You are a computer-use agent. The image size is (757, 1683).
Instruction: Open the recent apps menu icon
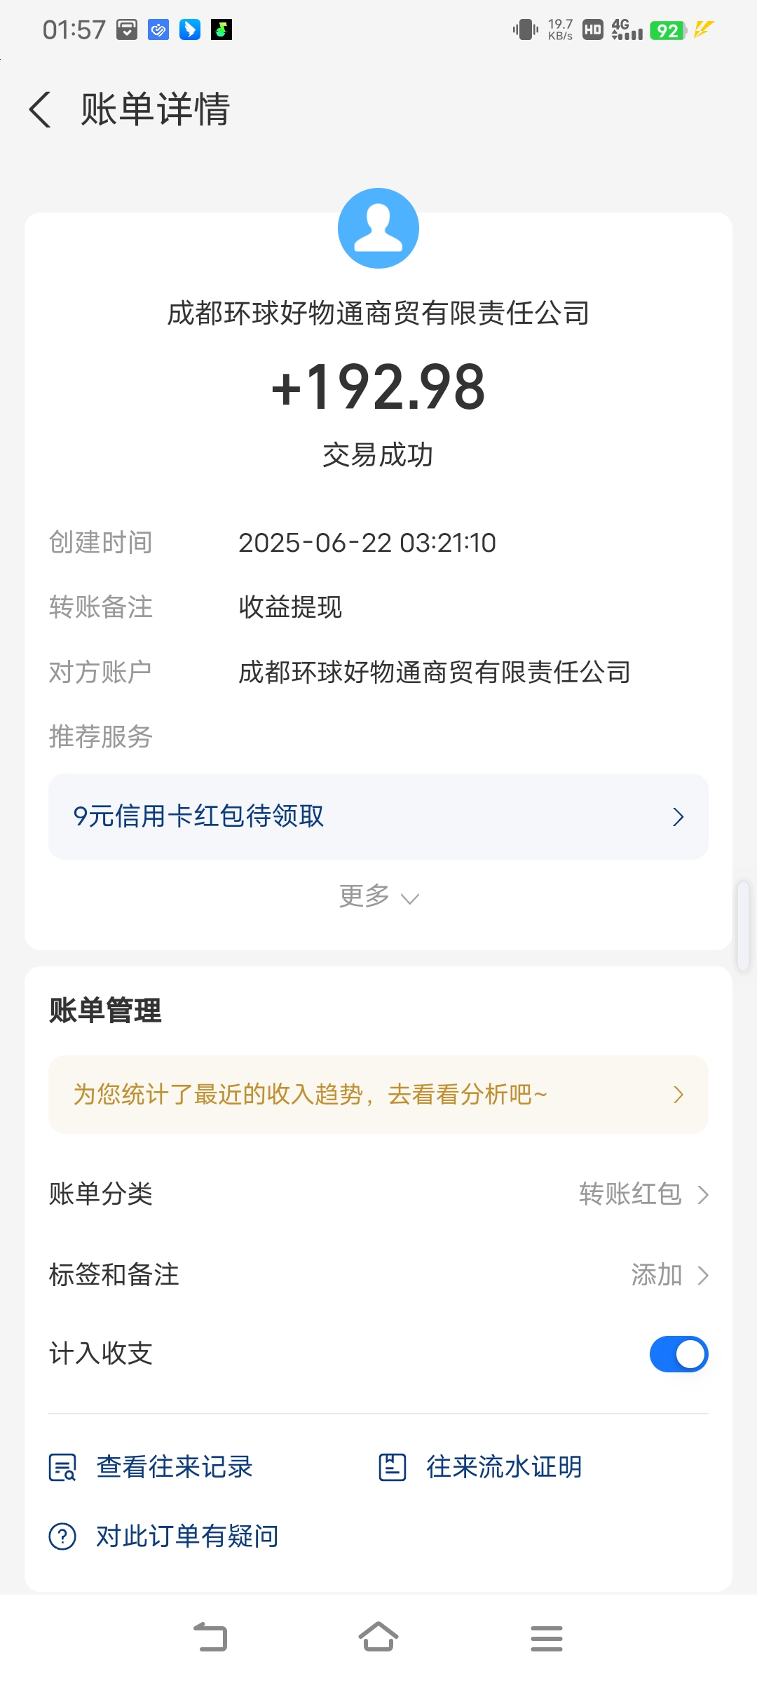[x=546, y=1638]
